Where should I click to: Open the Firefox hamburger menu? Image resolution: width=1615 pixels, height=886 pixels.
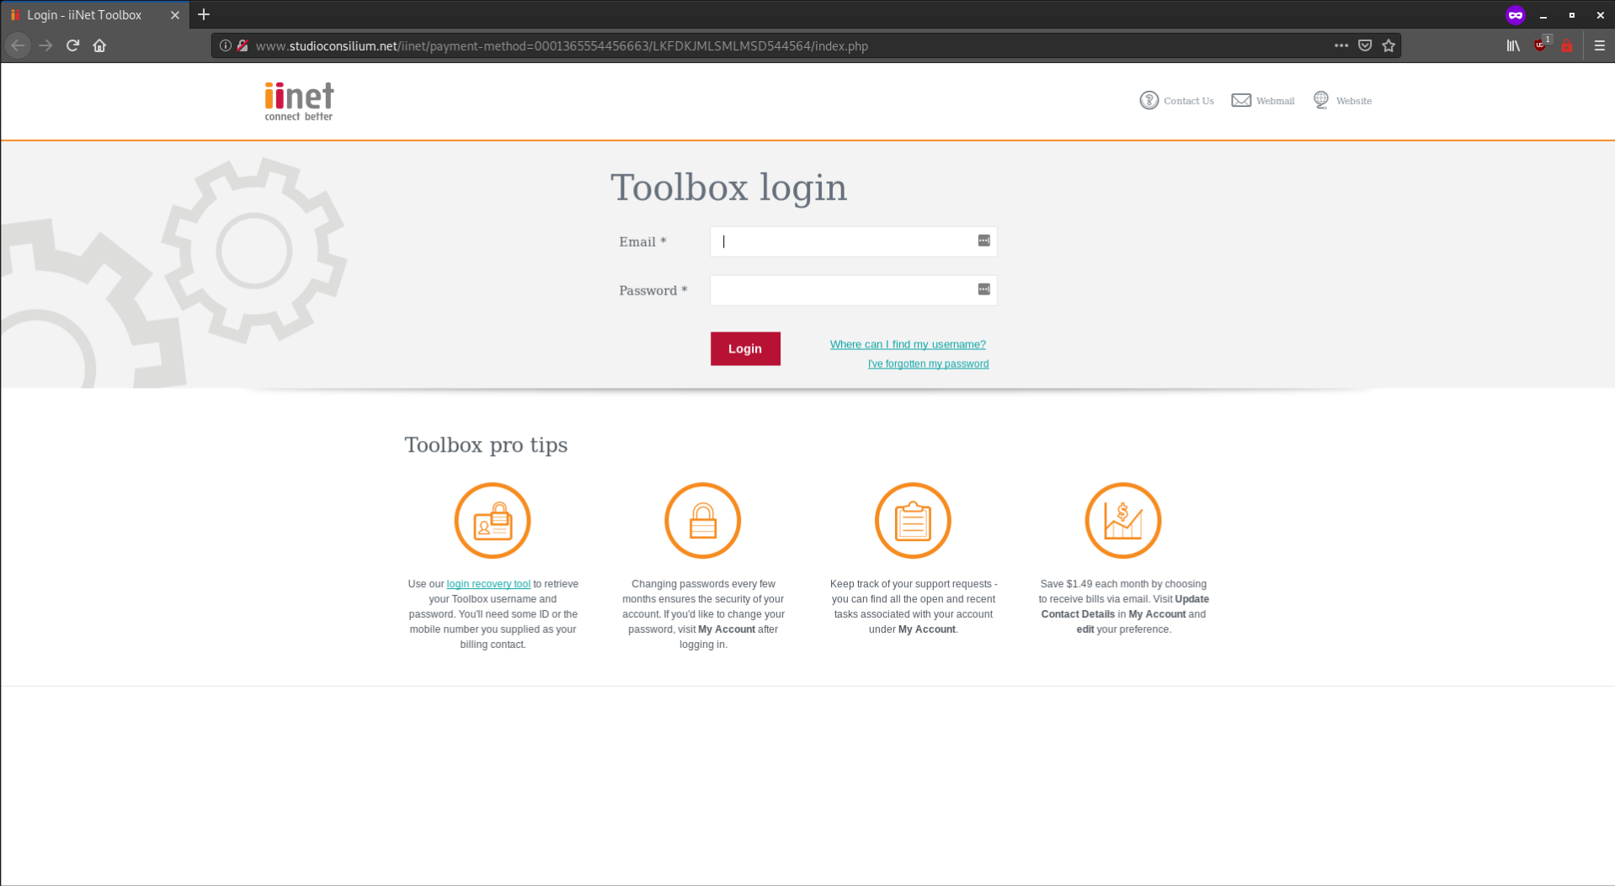tap(1598, 45)
